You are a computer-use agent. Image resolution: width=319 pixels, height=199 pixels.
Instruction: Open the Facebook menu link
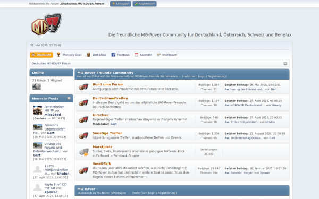point(123,55)
